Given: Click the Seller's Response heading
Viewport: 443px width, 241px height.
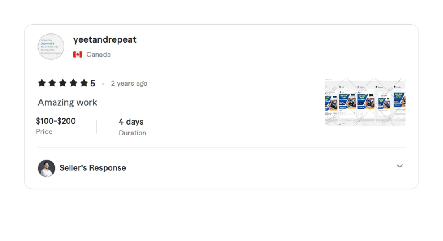Looking at the screenshot, I should point(93,168).
